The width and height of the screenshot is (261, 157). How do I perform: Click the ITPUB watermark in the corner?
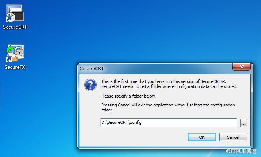[x=241, y=151]
